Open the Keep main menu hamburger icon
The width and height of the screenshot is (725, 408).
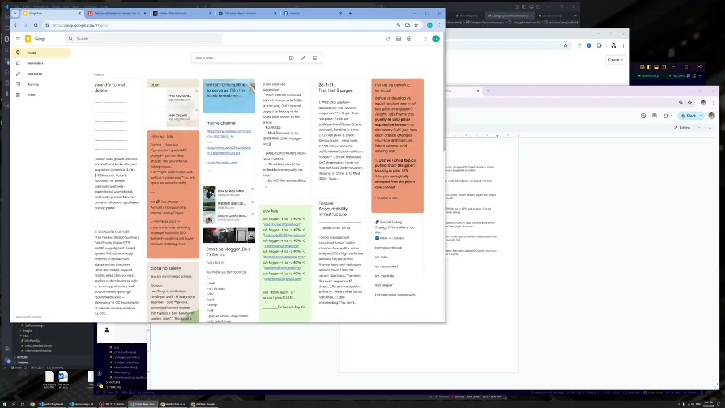click(x=18, y=39)
